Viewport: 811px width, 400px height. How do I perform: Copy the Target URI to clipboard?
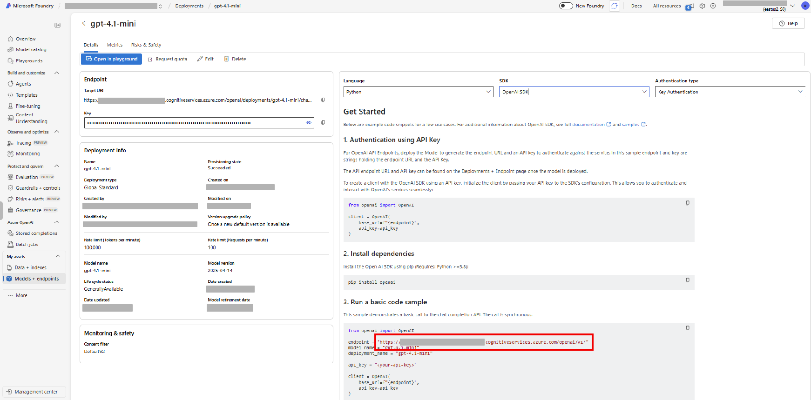[323, 100]
